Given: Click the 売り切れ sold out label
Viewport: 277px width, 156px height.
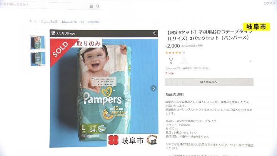Looking at the screenshot, I should pos(170,74).
